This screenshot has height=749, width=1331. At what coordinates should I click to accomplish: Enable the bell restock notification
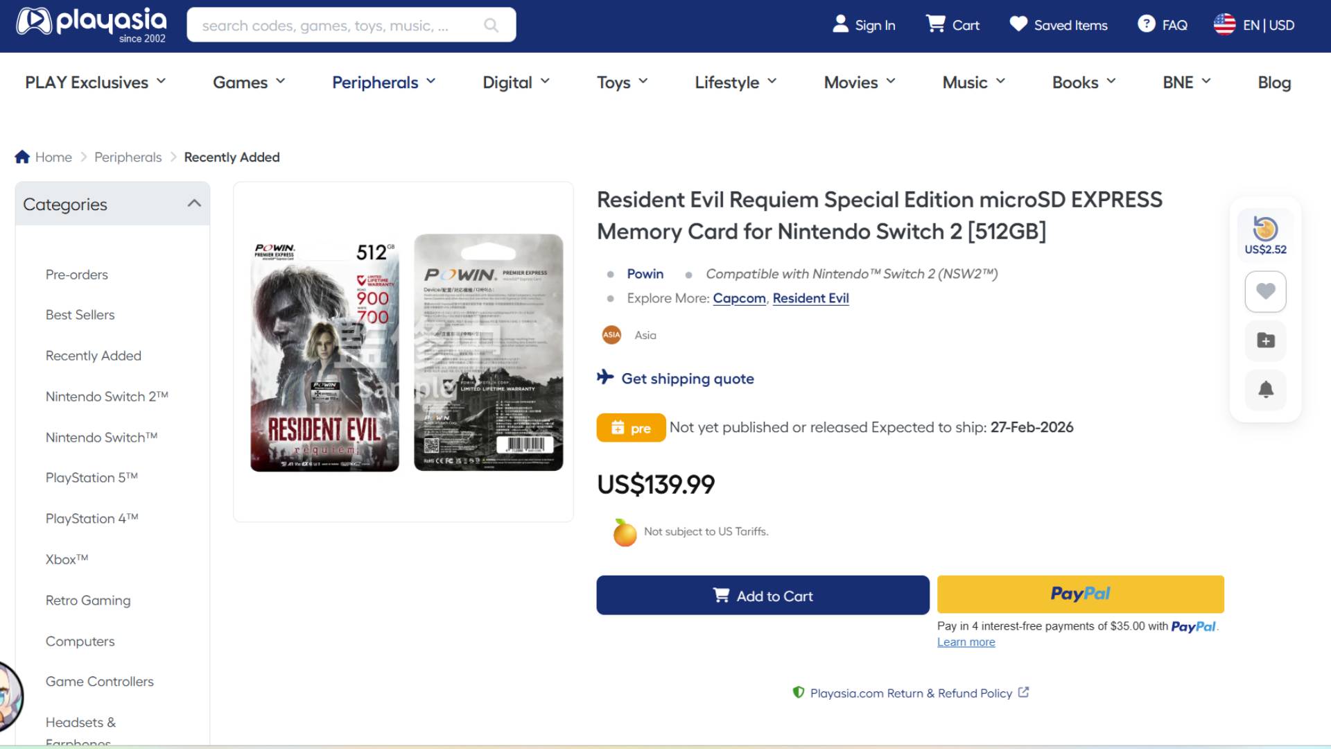[x=1264, y=390]
